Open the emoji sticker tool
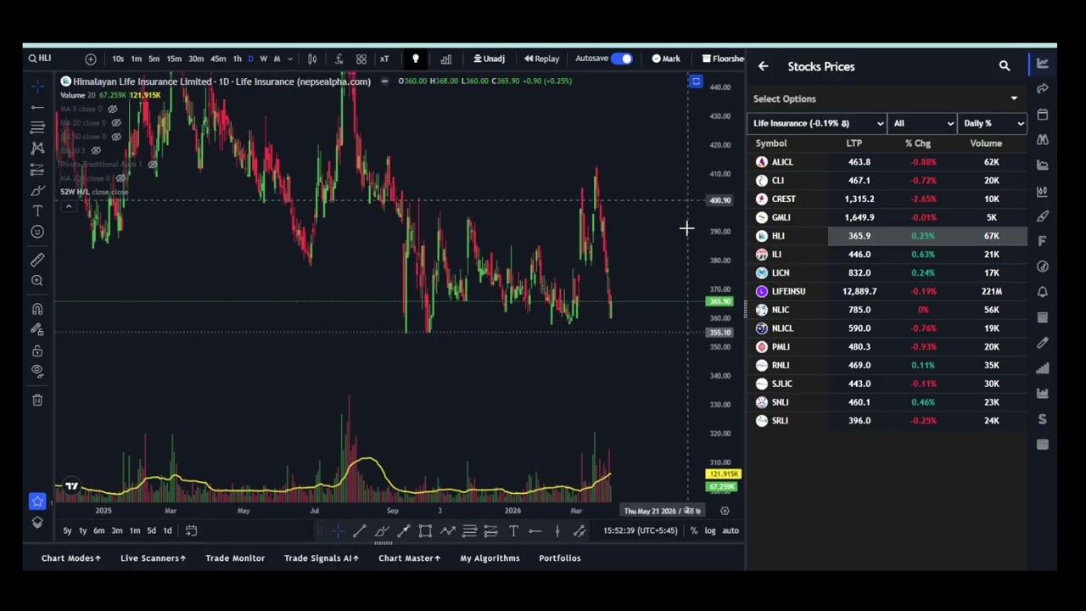 37,232
